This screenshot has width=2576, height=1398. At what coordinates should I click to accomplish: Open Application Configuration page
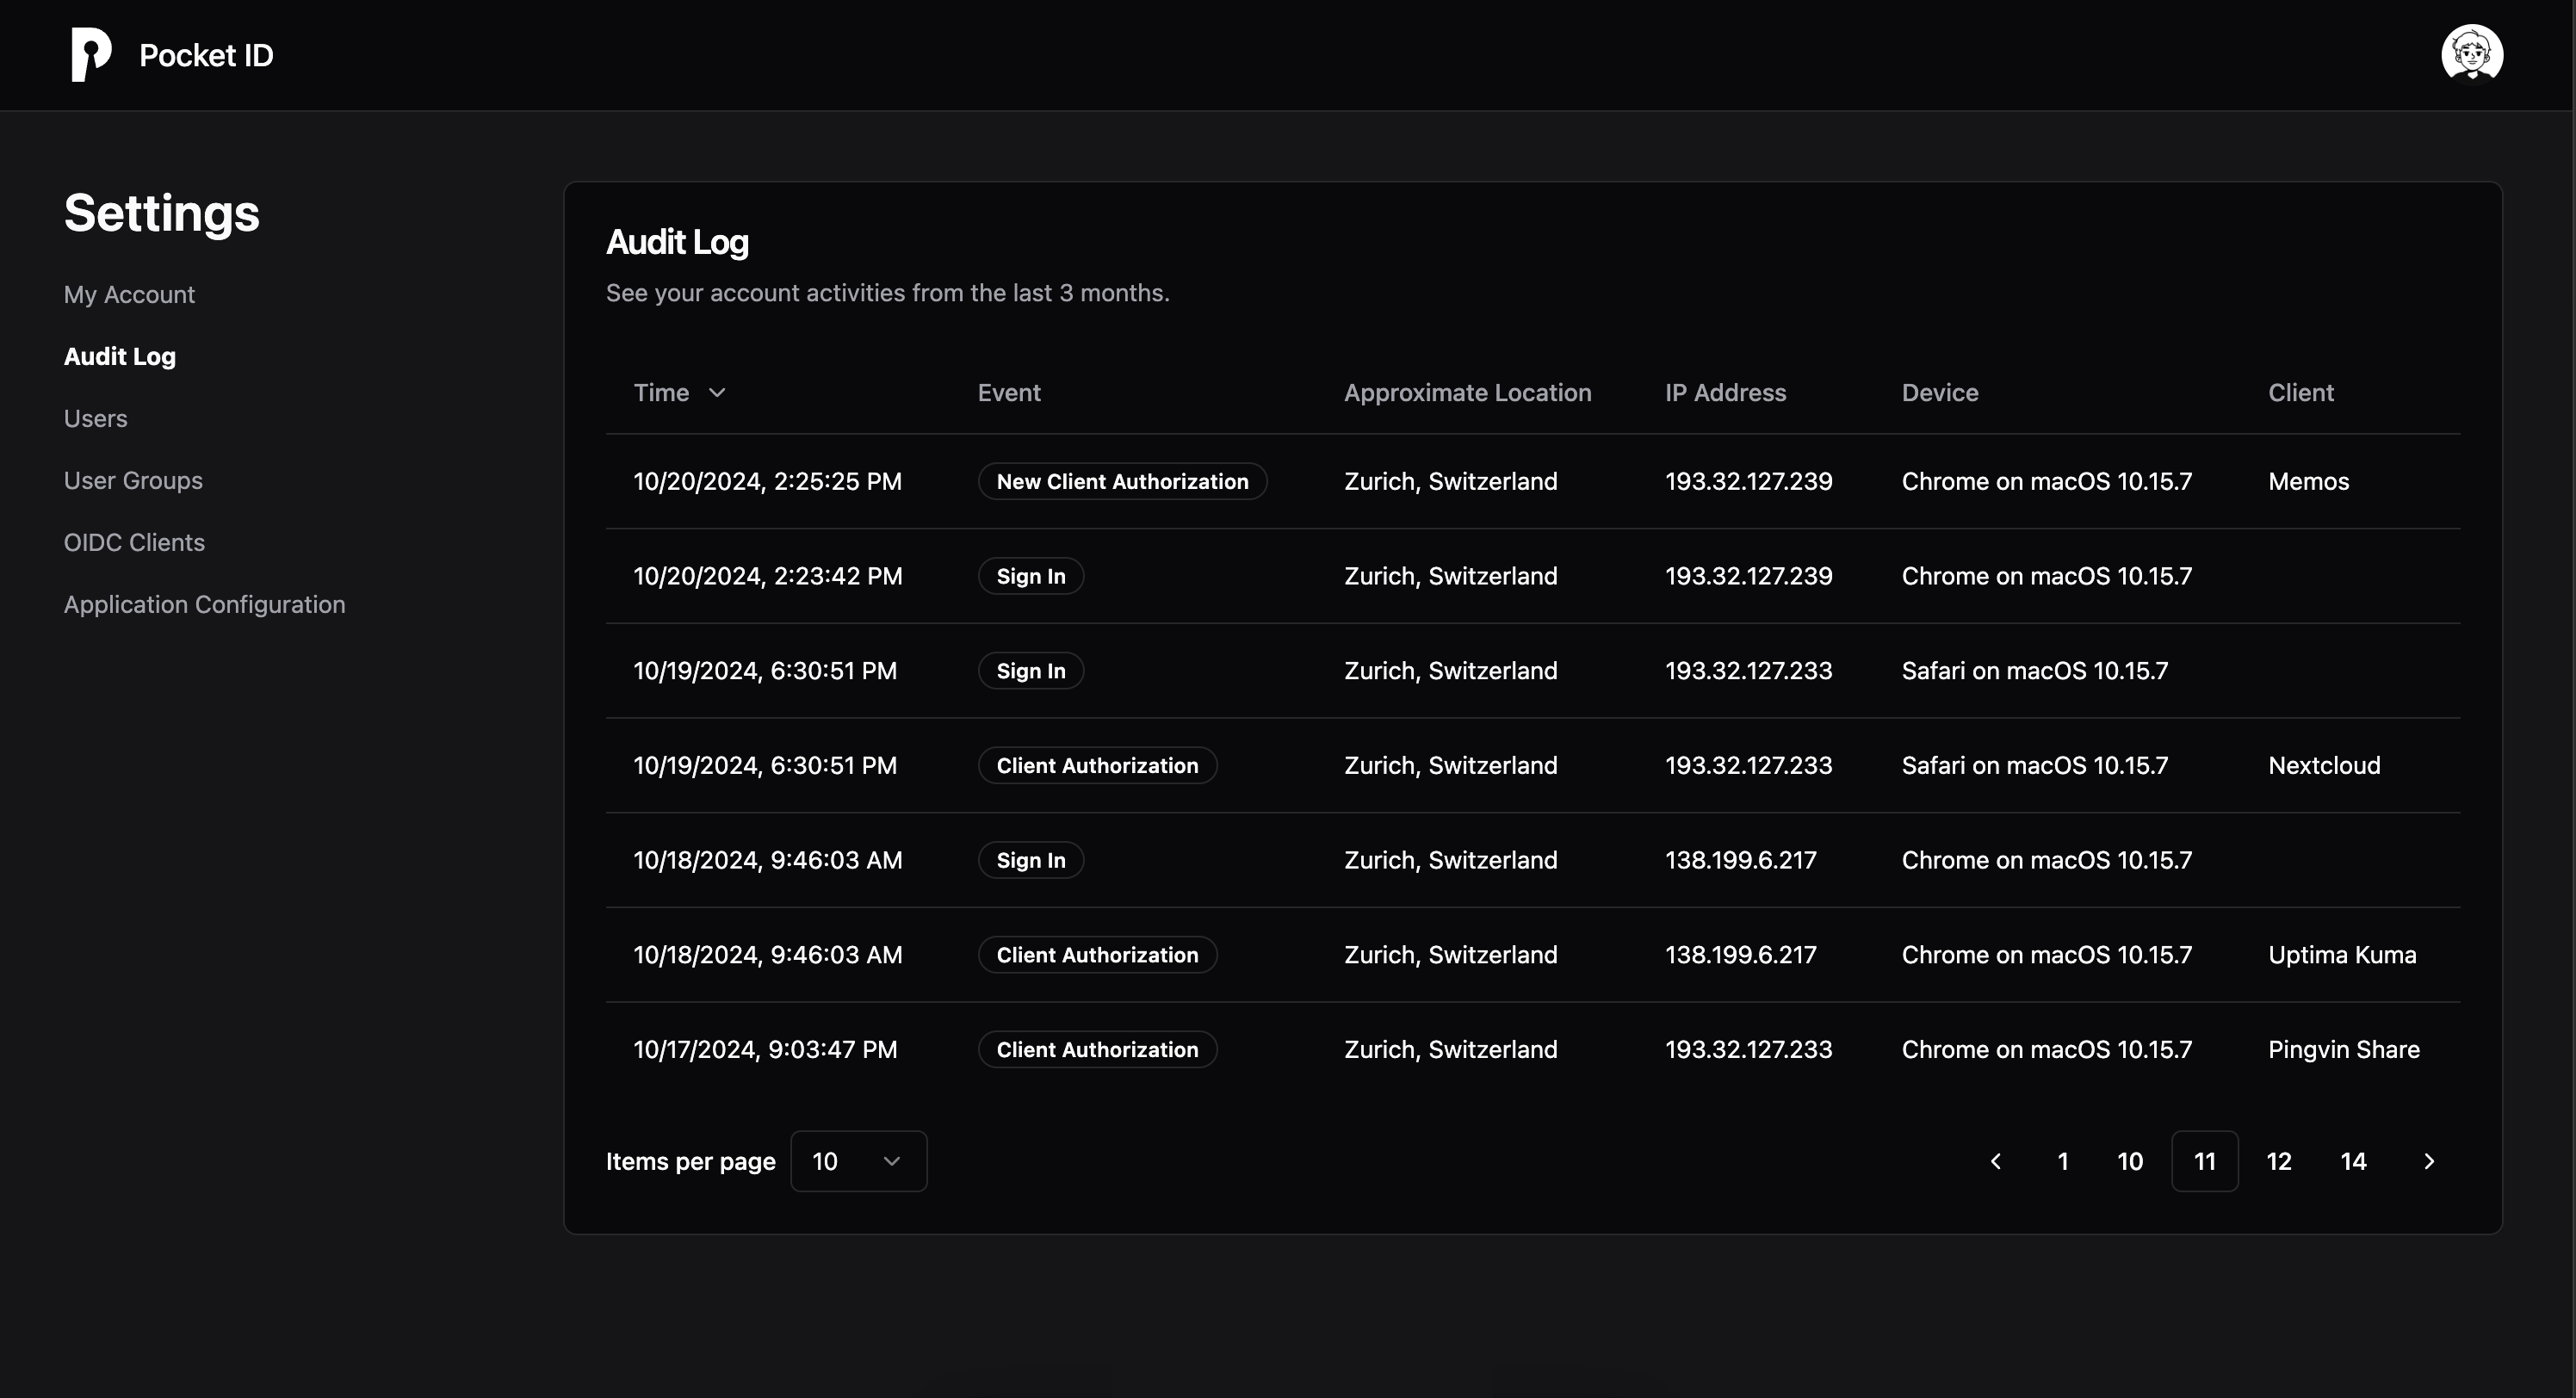(x=204, y=605)
